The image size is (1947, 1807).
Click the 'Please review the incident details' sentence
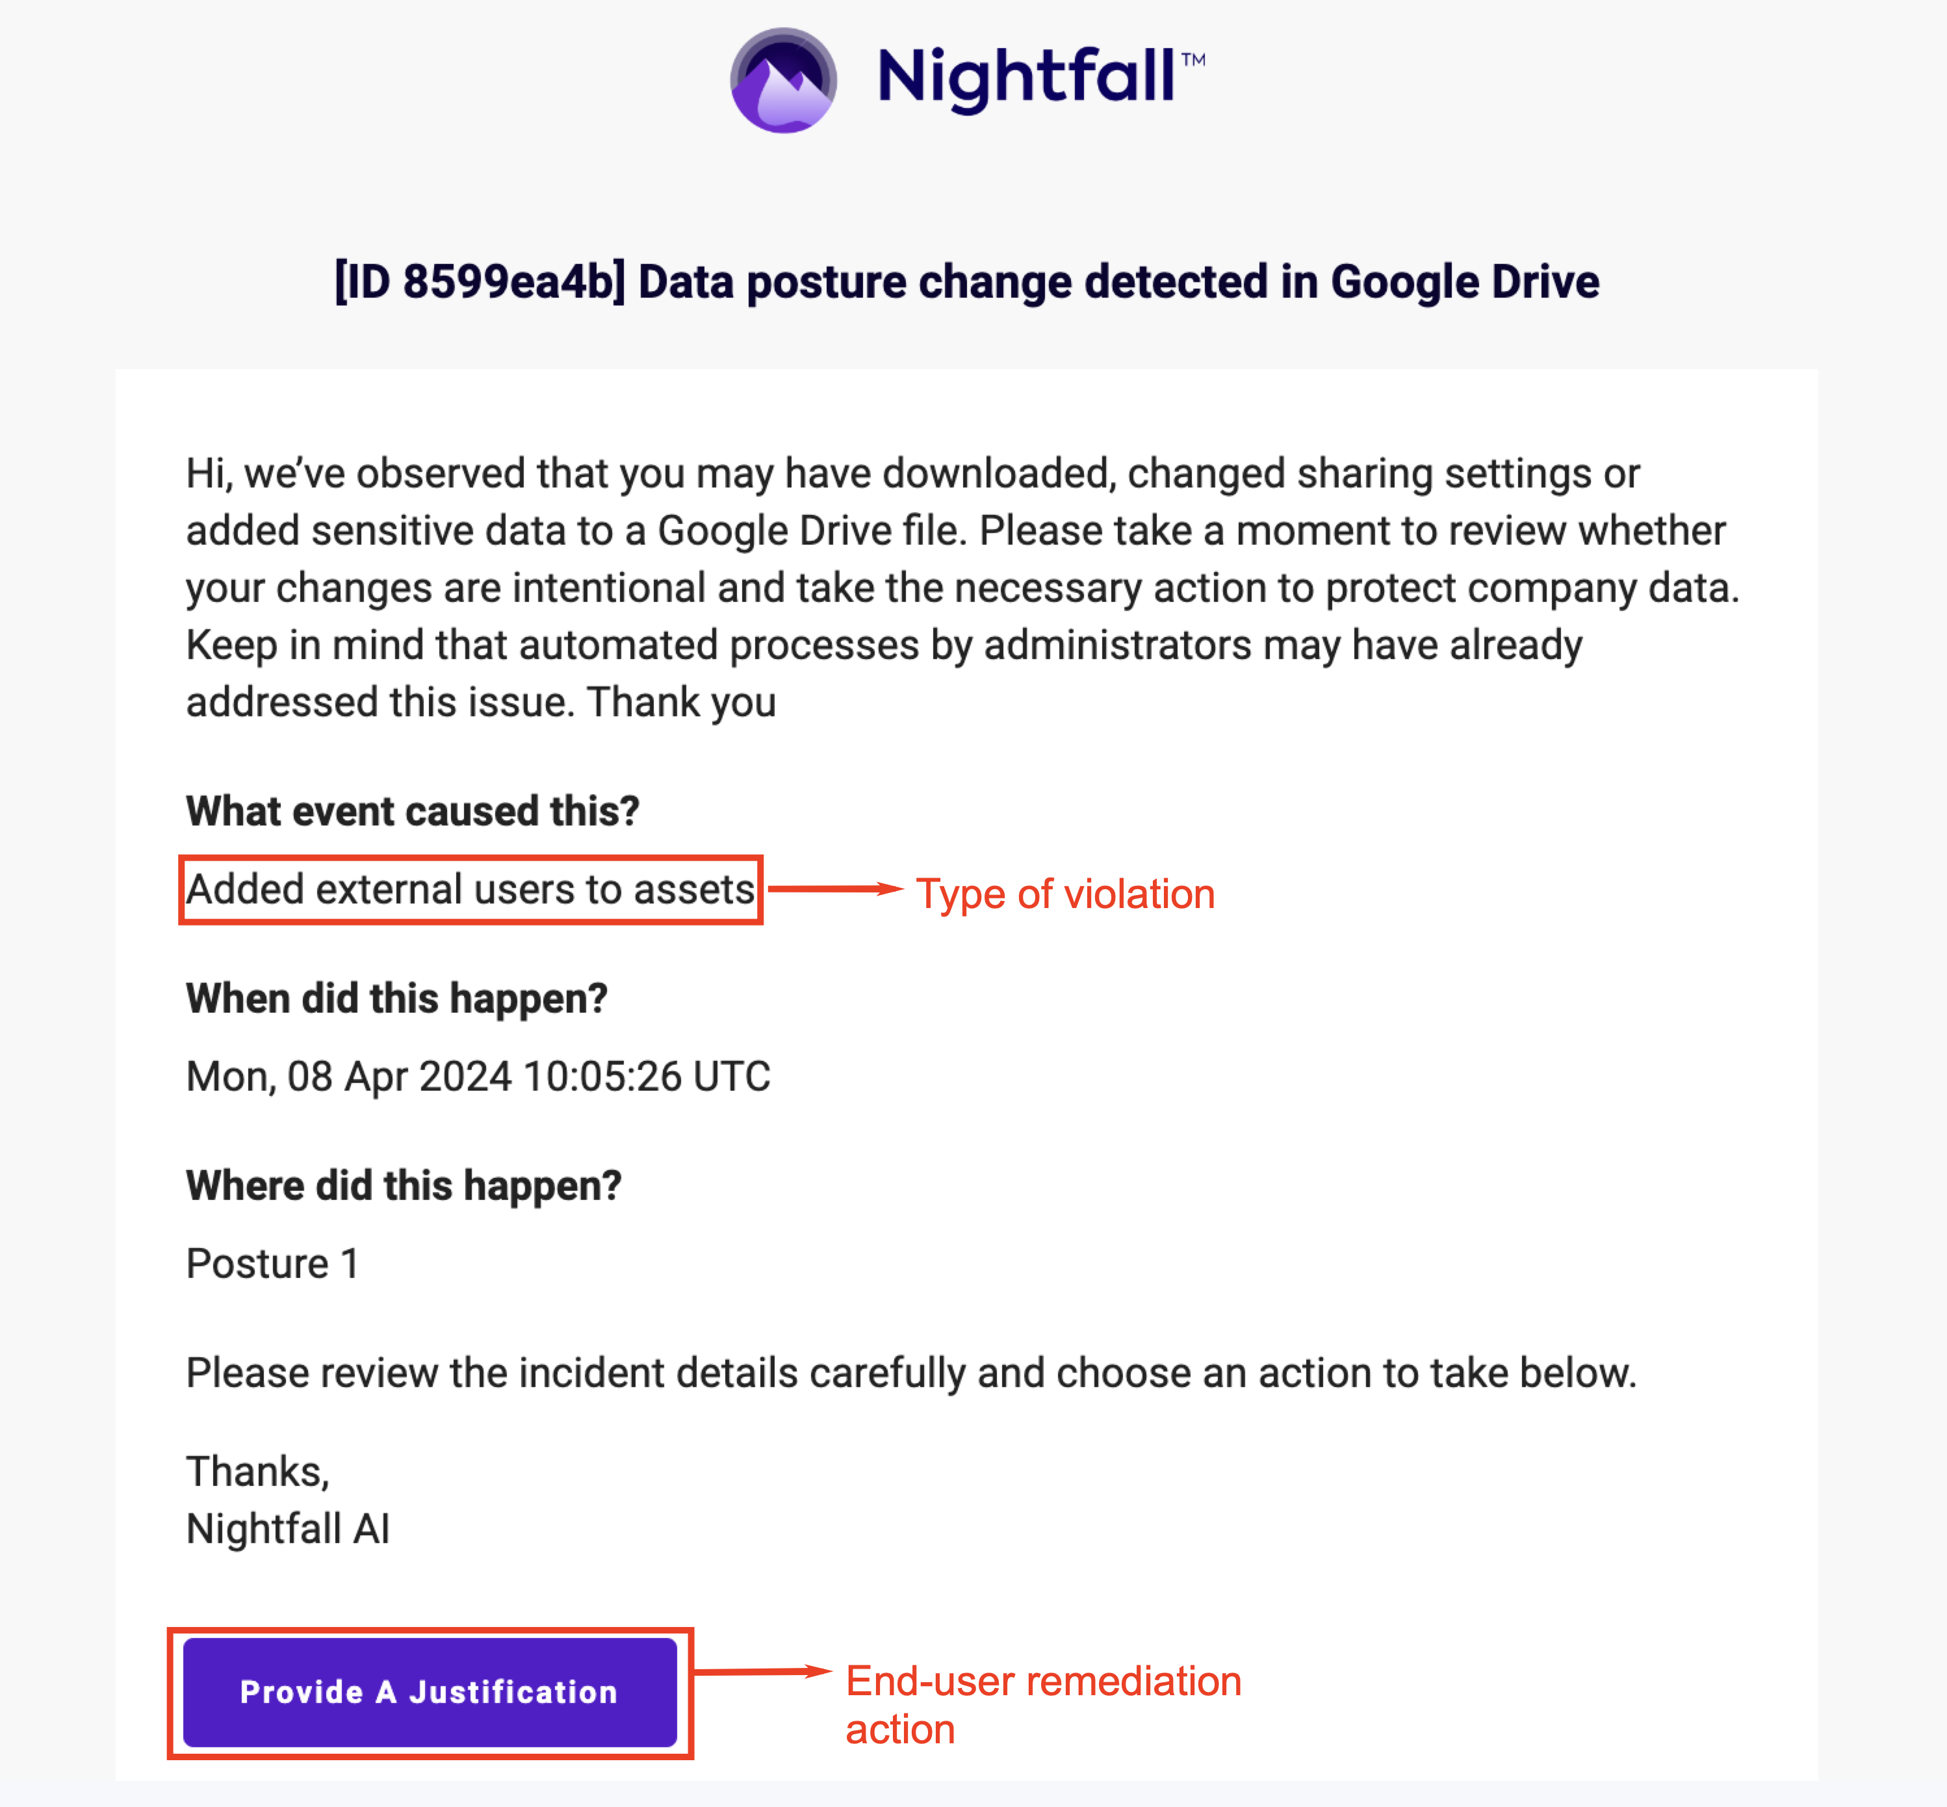(911, 1373)
